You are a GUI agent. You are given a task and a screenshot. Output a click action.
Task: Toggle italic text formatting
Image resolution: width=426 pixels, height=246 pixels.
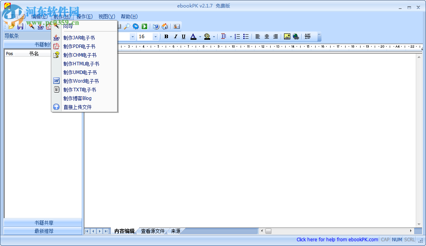(175, 36)
